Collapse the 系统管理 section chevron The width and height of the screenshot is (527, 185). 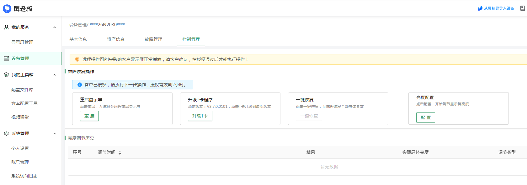[x=55, y=134]
